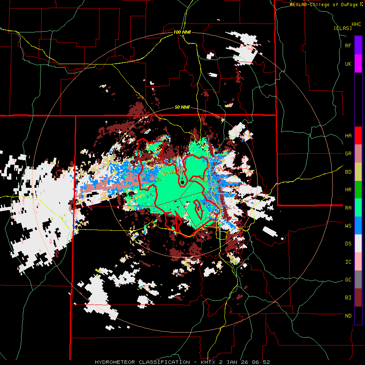Click the black radar site dot
Image resolution: width=365 pixels, height=365 pixels.
182,182
